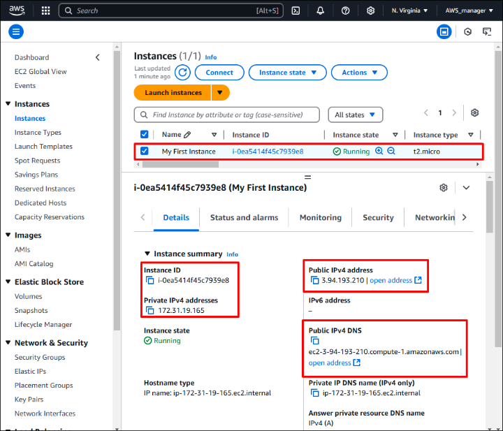Image resolution: width=503 pixels, height=431 pixels.
Task: Open the Launch instances split arrow
Action: point(220,93)
